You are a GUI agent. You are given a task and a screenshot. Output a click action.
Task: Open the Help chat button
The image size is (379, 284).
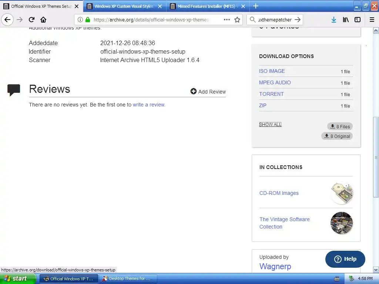(x=345, y=259)
